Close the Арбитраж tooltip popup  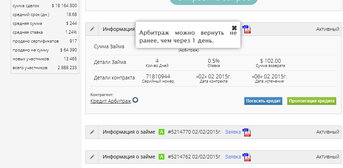click(234, 28)
